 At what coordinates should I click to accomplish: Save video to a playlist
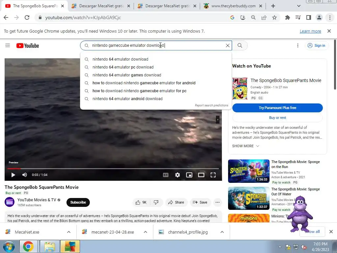[x=200, y=202]
